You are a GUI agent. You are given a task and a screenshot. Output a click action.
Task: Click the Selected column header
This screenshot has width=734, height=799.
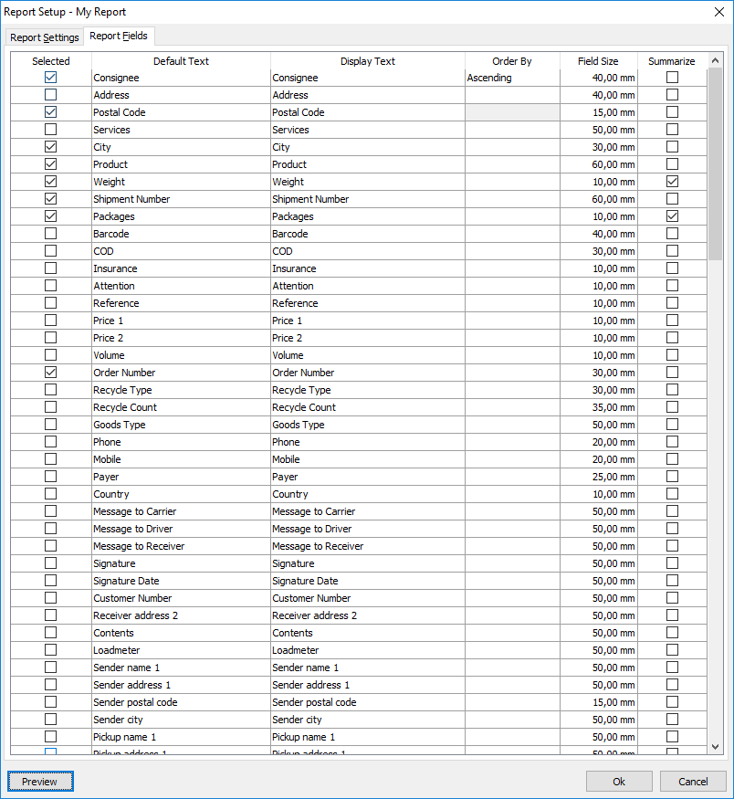tap(51, 60)
